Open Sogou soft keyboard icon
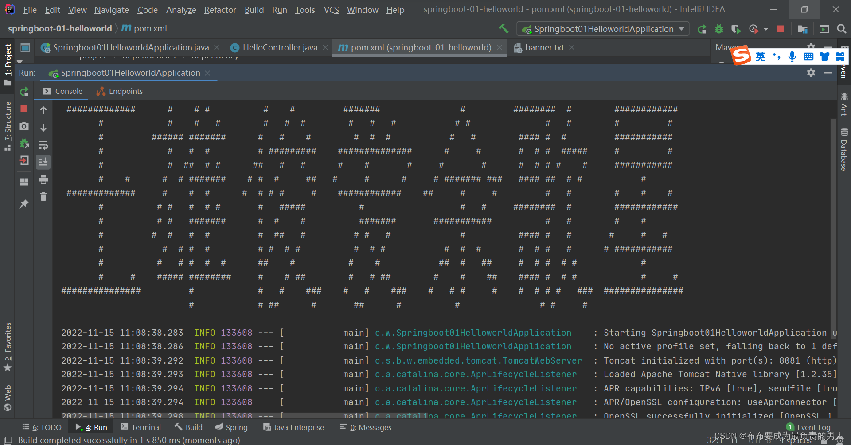The height and width of the screenshot is (445, 851). tap(808, 56)
